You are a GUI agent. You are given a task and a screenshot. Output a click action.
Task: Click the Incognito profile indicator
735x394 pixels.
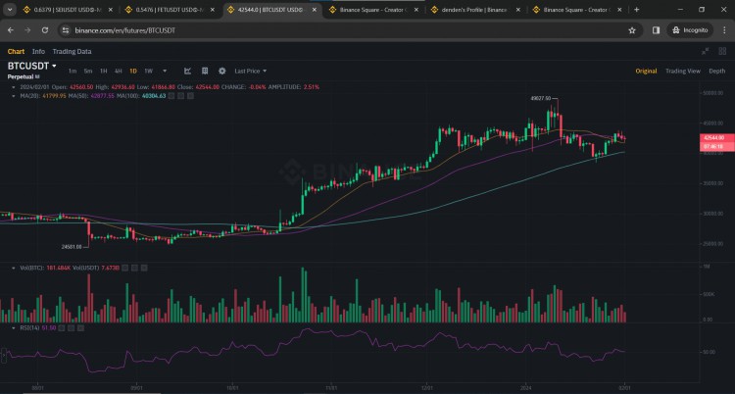pyautogui.click(x=690, y=30)
